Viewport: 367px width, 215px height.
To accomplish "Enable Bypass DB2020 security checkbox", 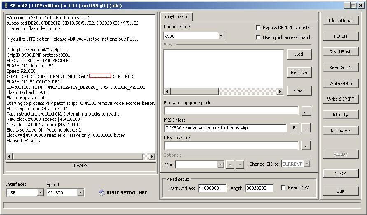I will tap(258, 28).
